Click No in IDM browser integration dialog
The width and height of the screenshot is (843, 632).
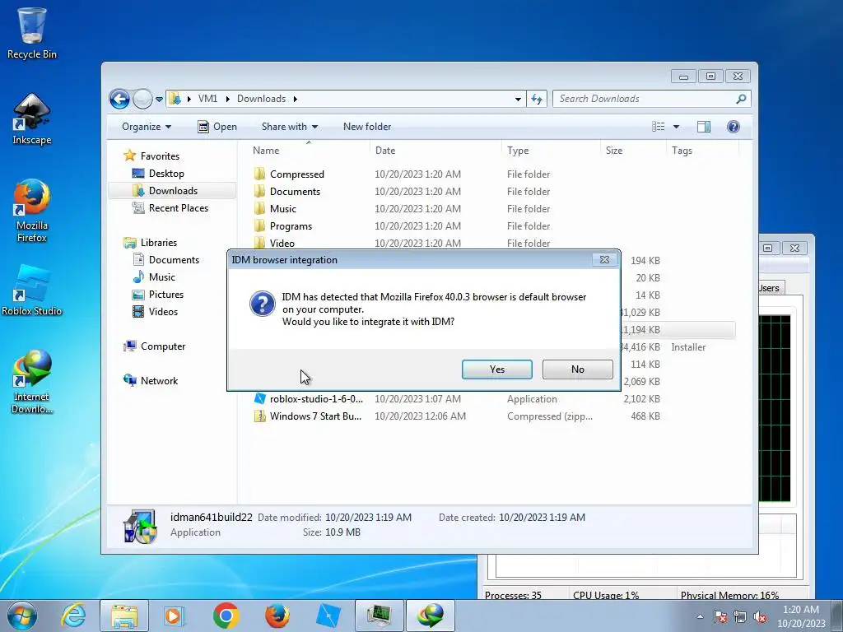click(x=577, y=369)
